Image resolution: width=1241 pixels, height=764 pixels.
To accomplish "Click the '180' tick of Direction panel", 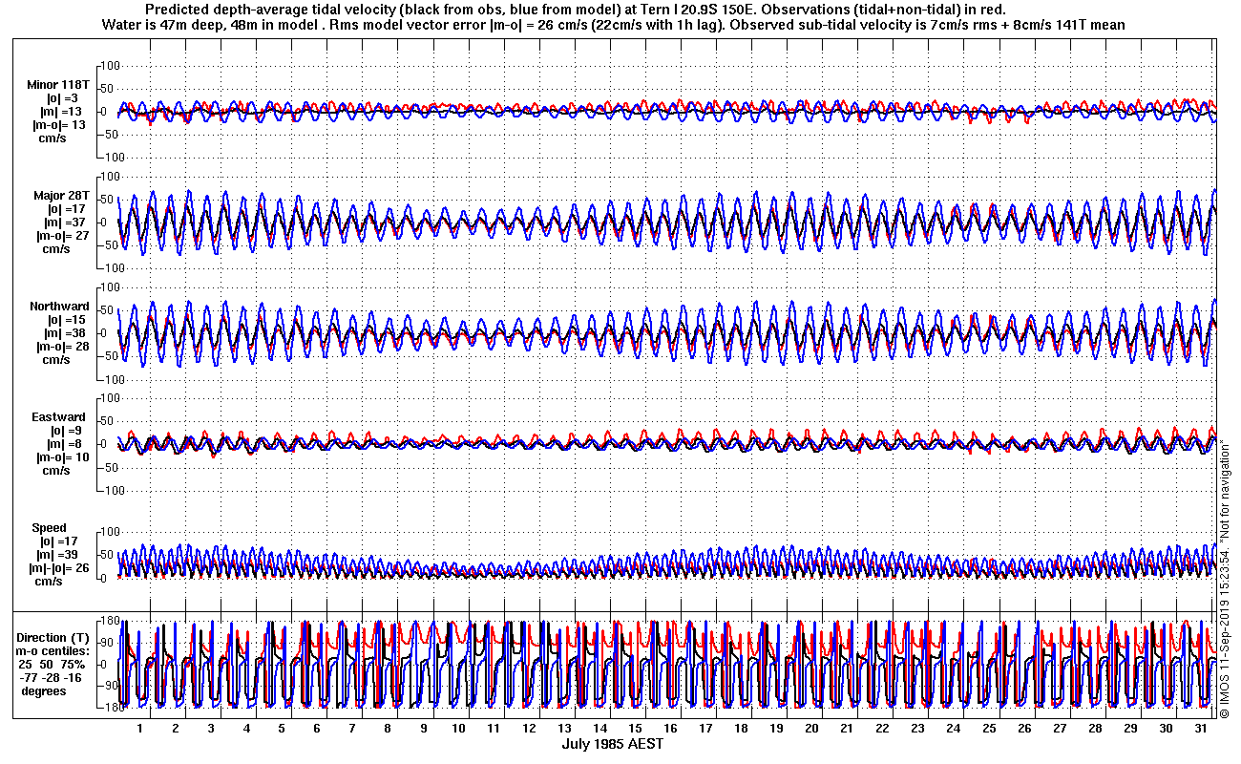I will (108, 620).
